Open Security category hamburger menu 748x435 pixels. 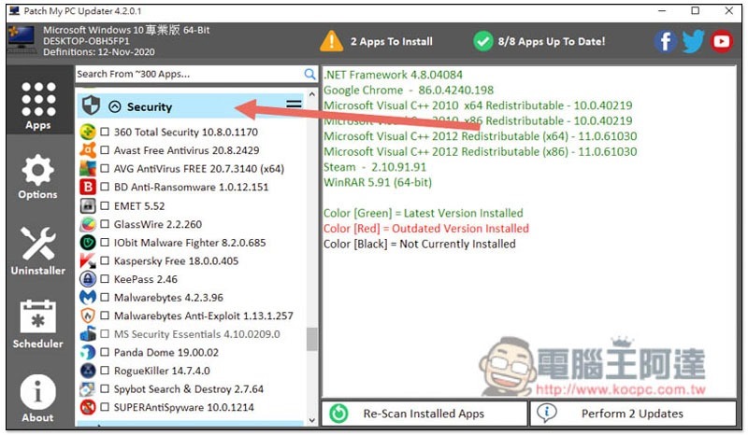point(294,104)
